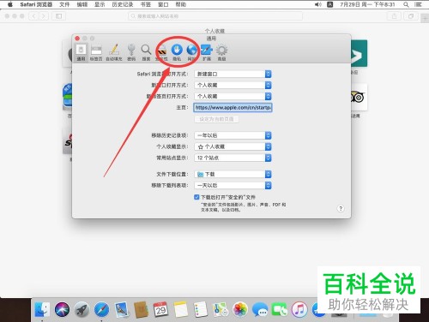Screen dimensions: 429x322
Task: Open the AutoFill (自动填充) pencil icon pane
Action: pyautogui.click(x=114, y=53)
